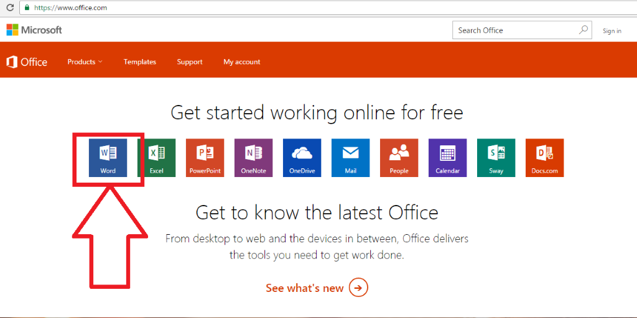
Task: Open the Mail envelope tile
Action: [351, 158]
